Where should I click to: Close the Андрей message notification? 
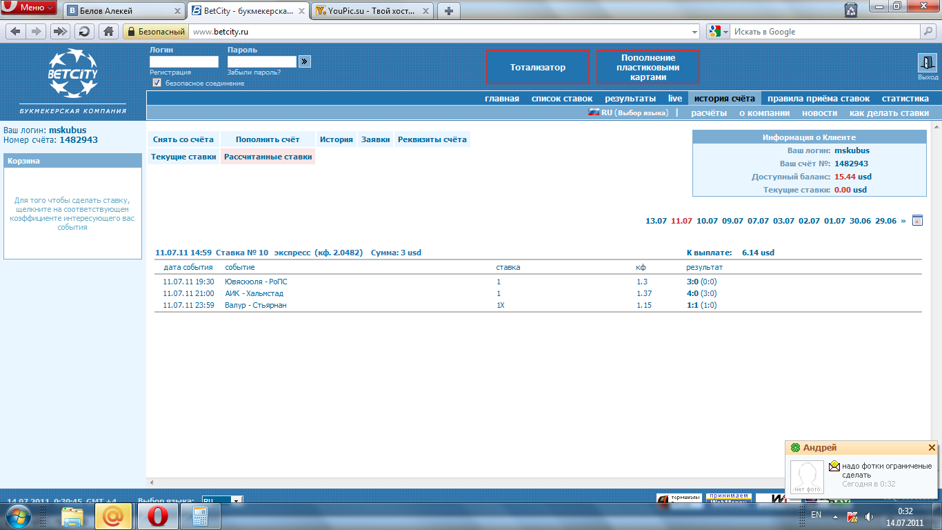pyautogui.click(x=932, y=448)
